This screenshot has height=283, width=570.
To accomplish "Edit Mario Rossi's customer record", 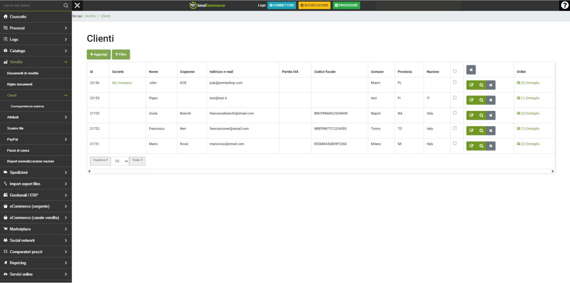I will tap(471, 146).
